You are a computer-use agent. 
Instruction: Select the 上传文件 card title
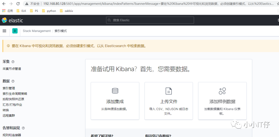tap(169, 102)
